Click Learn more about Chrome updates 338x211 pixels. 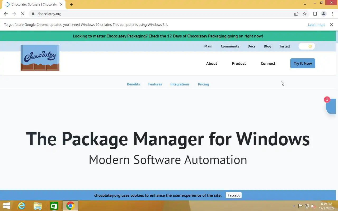(317, 25)
